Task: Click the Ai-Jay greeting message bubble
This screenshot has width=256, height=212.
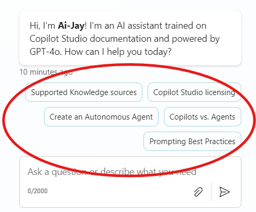Action: (130, 38)
